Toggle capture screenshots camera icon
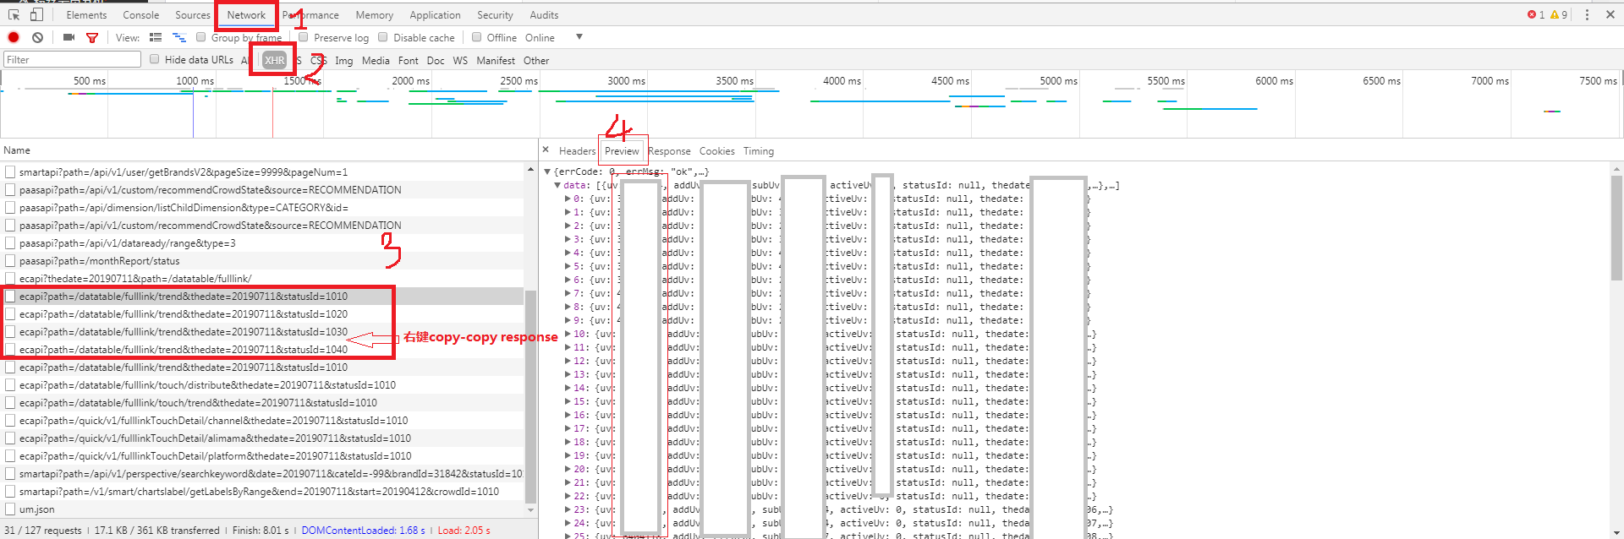 point(69,37)
